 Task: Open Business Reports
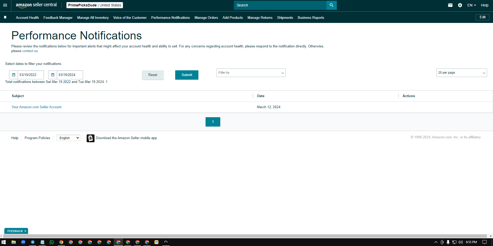click(x=311, y=18)
